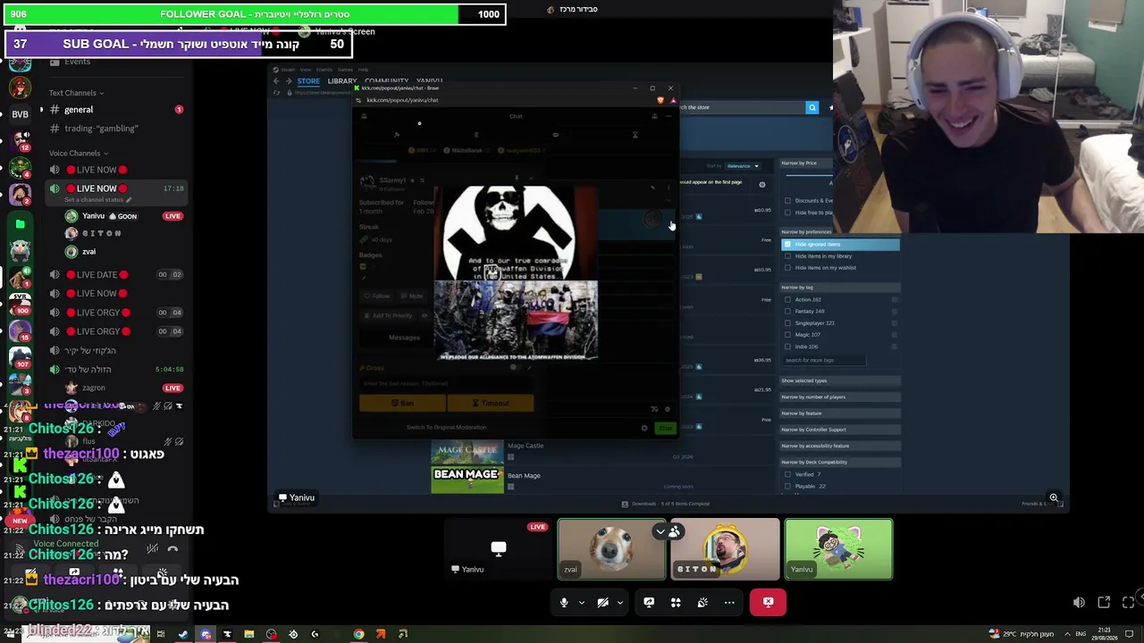1144x643 pixels.
Task: Check the Action tag filter
Action: pos(787,300)
